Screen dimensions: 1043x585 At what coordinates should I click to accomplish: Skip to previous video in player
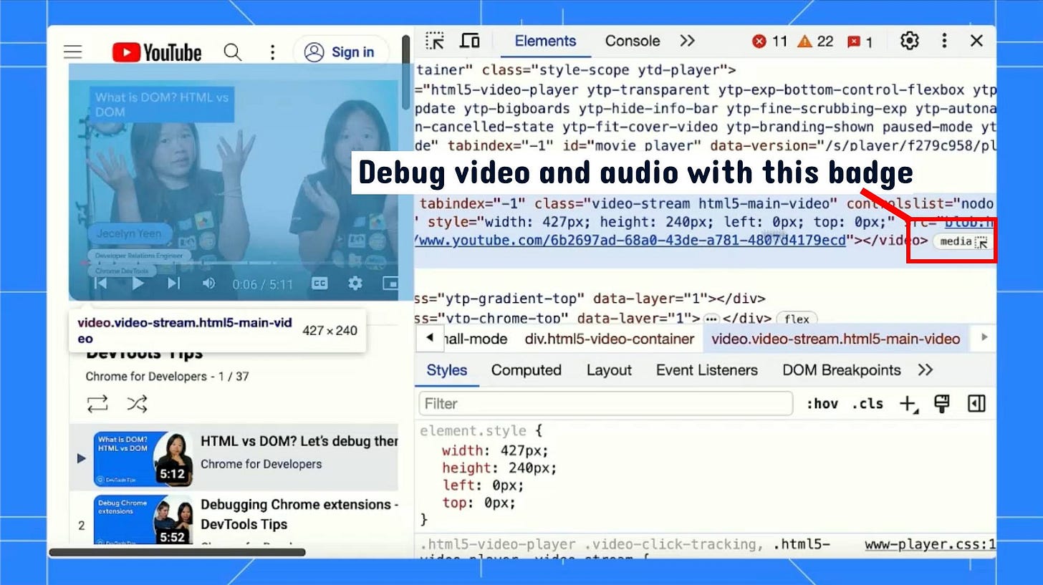click(x=101, y=284)
